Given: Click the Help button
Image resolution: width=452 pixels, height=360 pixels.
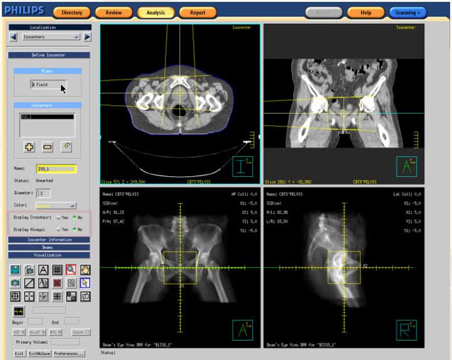Looking at the screenshot, I should [365, 12].
